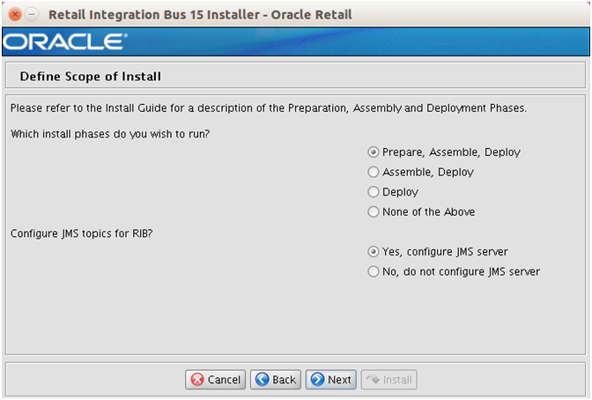Image resolution: width=592 pixels, height=400 pixels.
Task: Click the Oracle logo in banner
Action: pyautogui.click(x=65, y=41)
